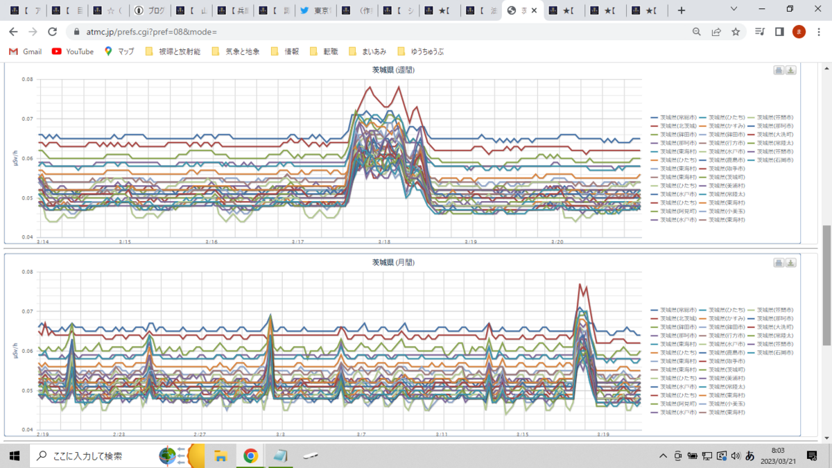Download the monthly Ibaraki chart image
This screenshot has height=468, width=832.
pos(791,263)
